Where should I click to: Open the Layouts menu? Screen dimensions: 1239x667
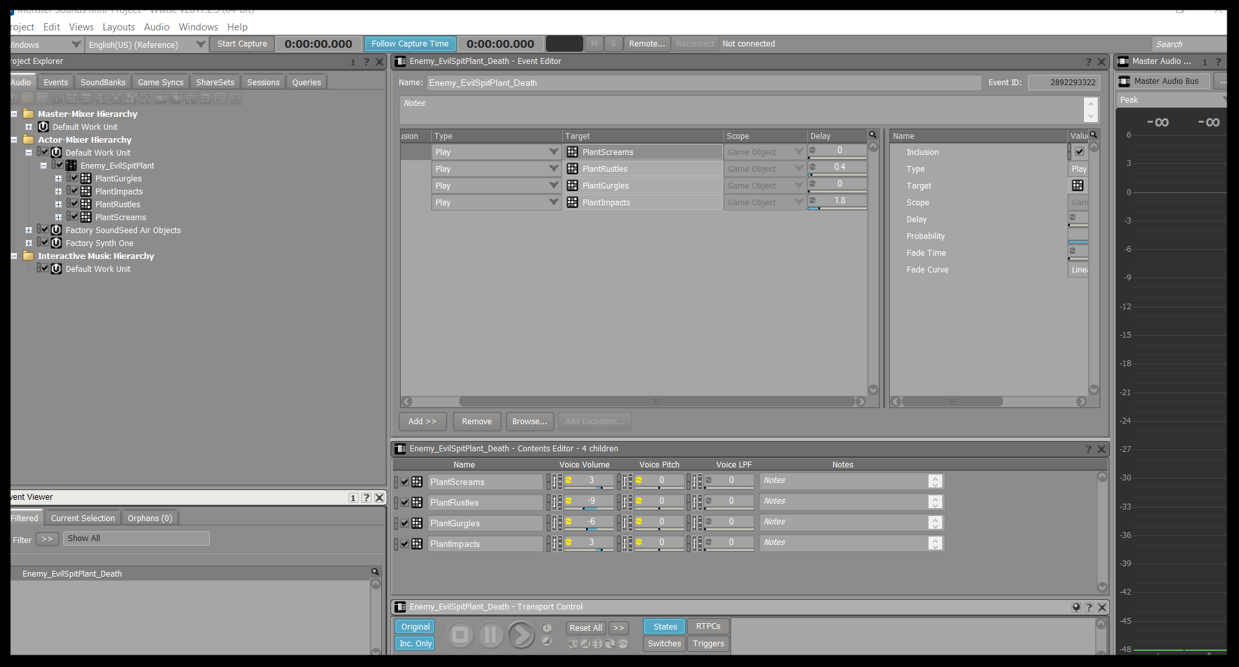coord(119,27)
